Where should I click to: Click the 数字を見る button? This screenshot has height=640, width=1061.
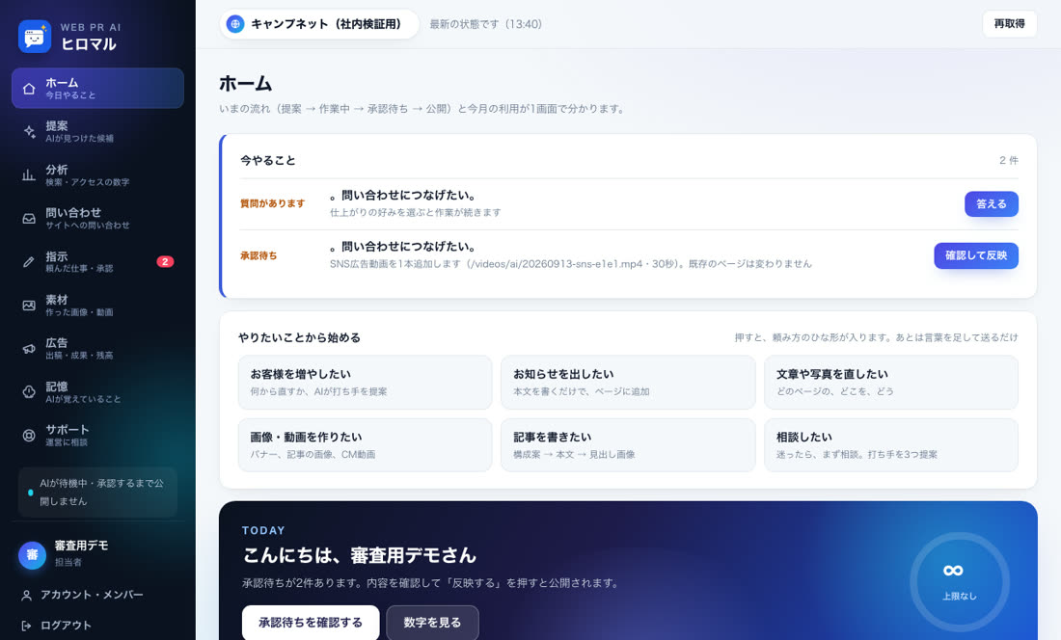click(432, 623)
